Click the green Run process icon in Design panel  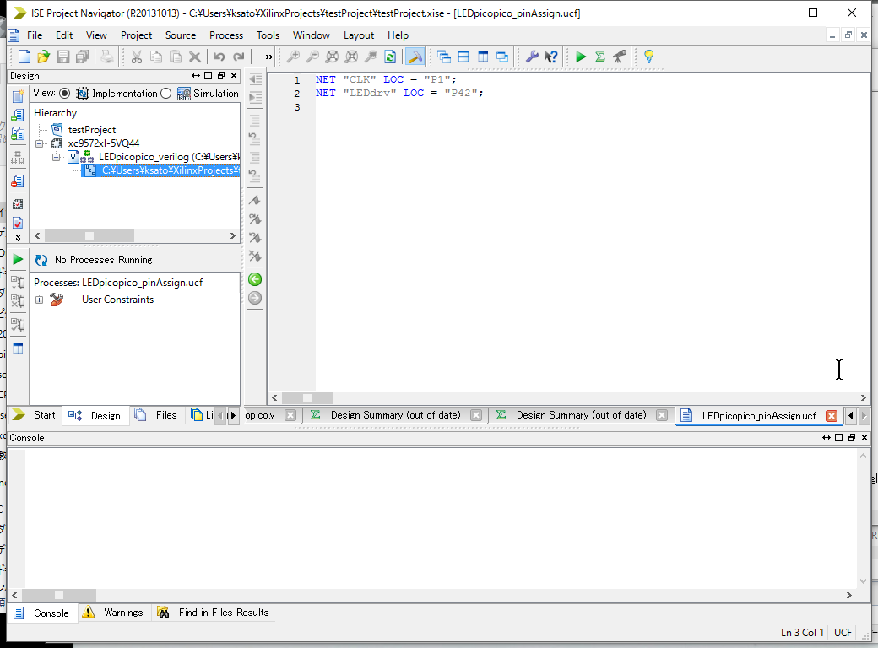18,260
